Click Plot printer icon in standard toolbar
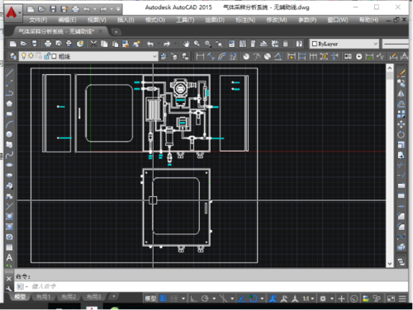This screenshot has width=413, height=310. tap(48, 44)
